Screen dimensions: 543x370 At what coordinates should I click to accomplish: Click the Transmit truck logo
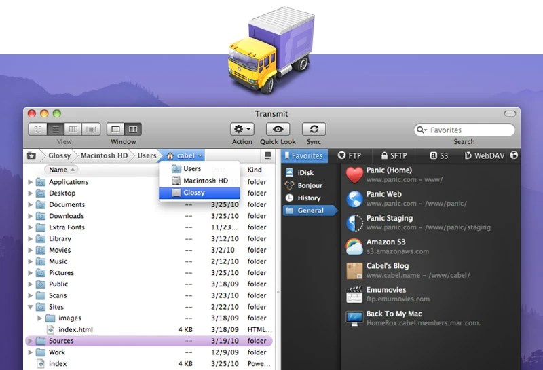tap(271, 50)
